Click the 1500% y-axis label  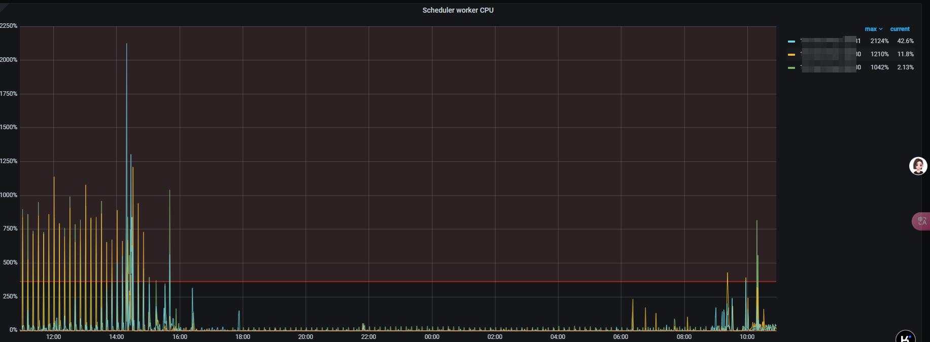tap(9, 127)
